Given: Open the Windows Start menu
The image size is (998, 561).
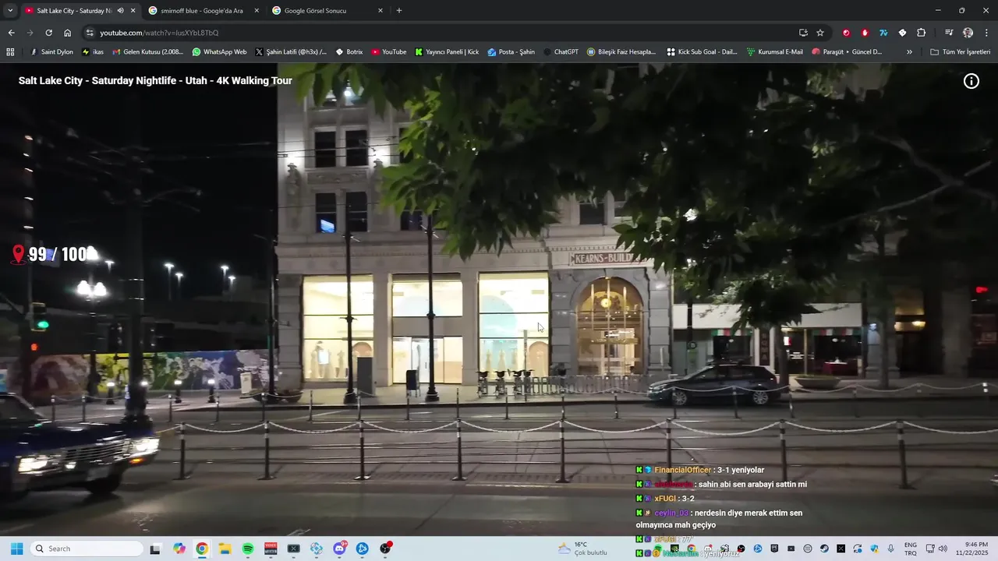Looking at the screenshot, I should coord(16,549).
